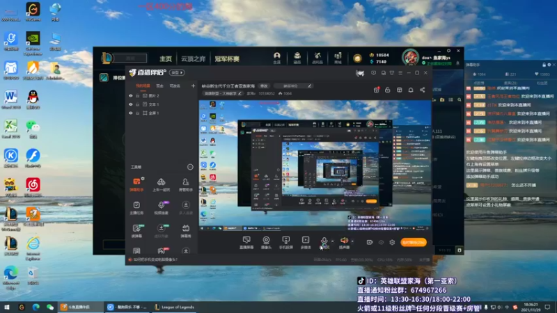
Task: Open Word 2010 desktop shortcut
Action: tap(11, 99)
